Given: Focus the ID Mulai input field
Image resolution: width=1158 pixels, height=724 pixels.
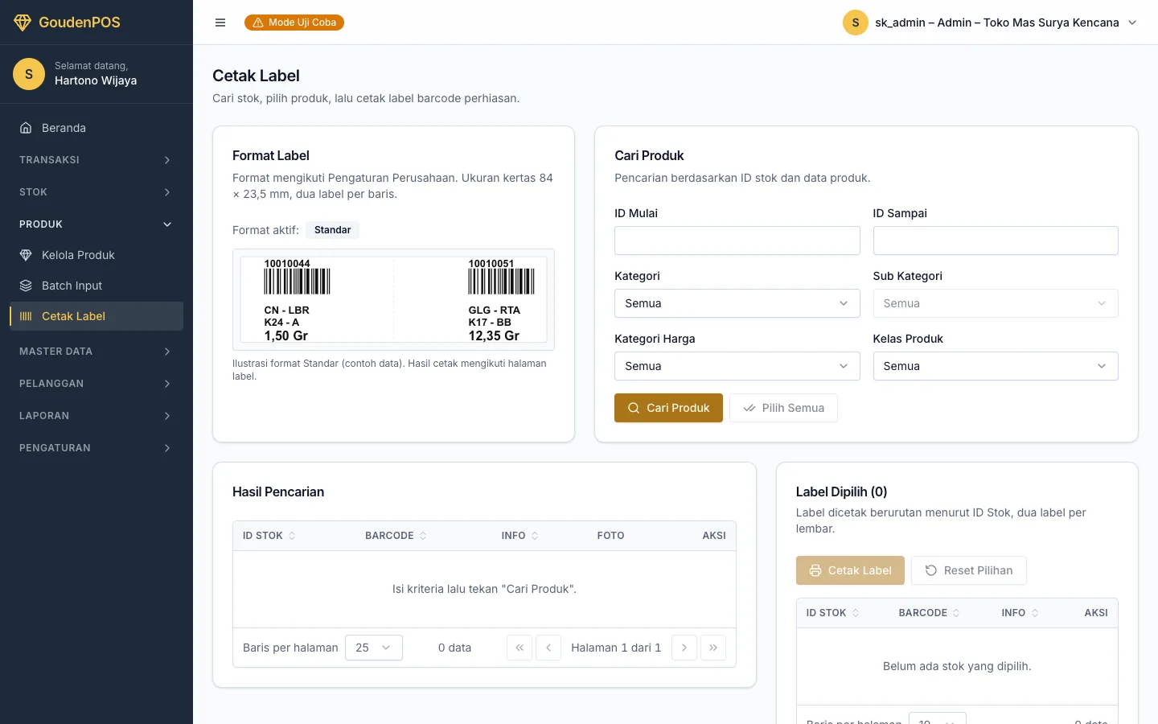Looking at the screenshot, I should pos(737,241).
